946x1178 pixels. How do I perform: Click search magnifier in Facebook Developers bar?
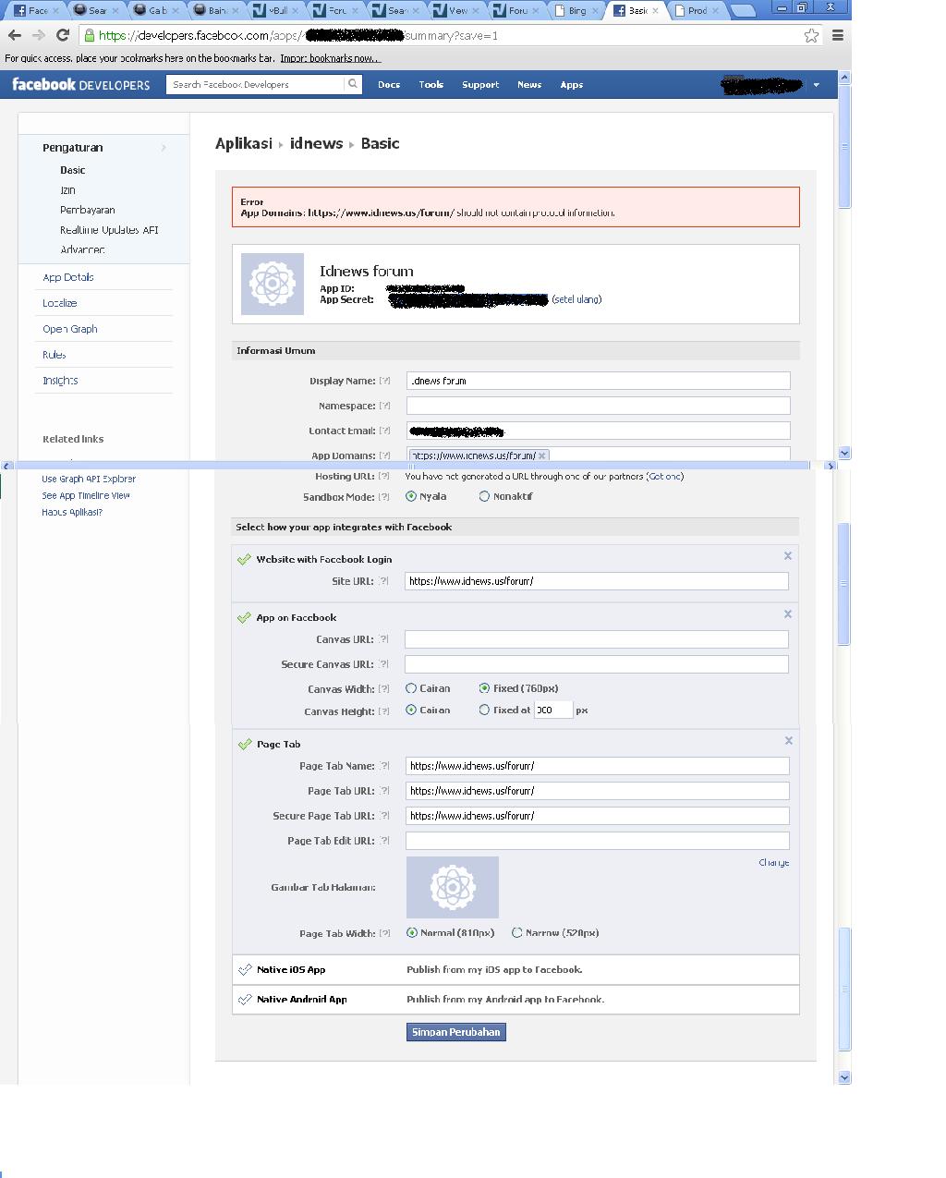point(352,84)
